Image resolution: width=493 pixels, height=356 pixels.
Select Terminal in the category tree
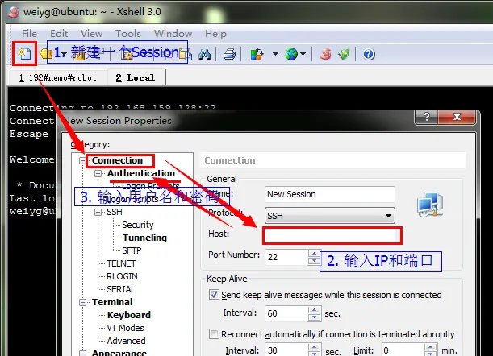[x=112, y=302]
